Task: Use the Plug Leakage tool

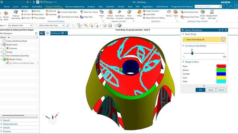Action: tap(38, 18)
